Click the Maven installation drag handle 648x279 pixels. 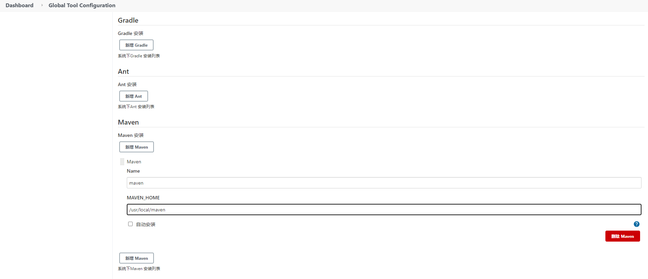click(x=122, y=162)
